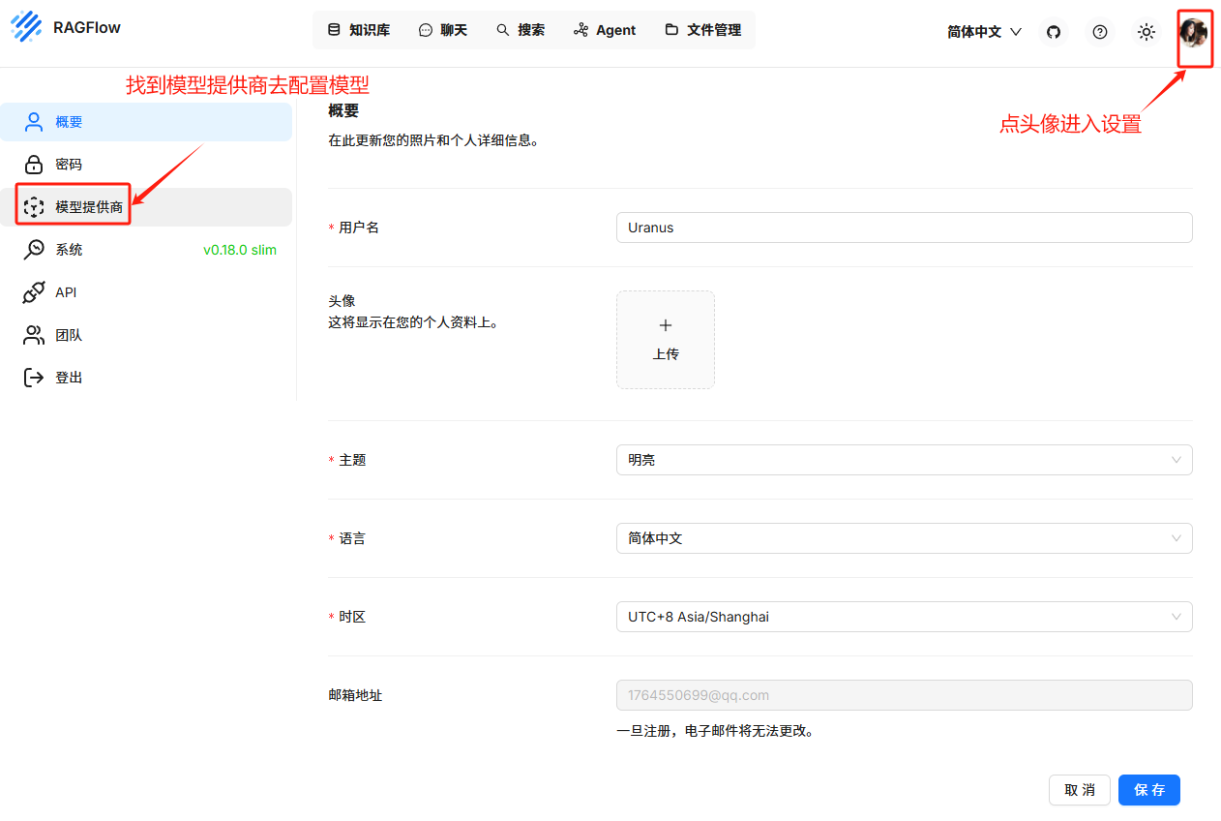Click the user avatar picture
The width and height of the screenshot is (1221, 821).
tap(1195, 32)
